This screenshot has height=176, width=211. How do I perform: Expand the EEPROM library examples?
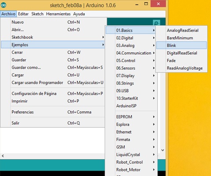pyautogui.click(x=131, y=117)
